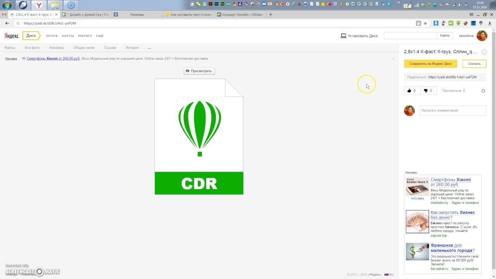
Task: Open the Альбомы section
Action: click(x=57, y=48)
